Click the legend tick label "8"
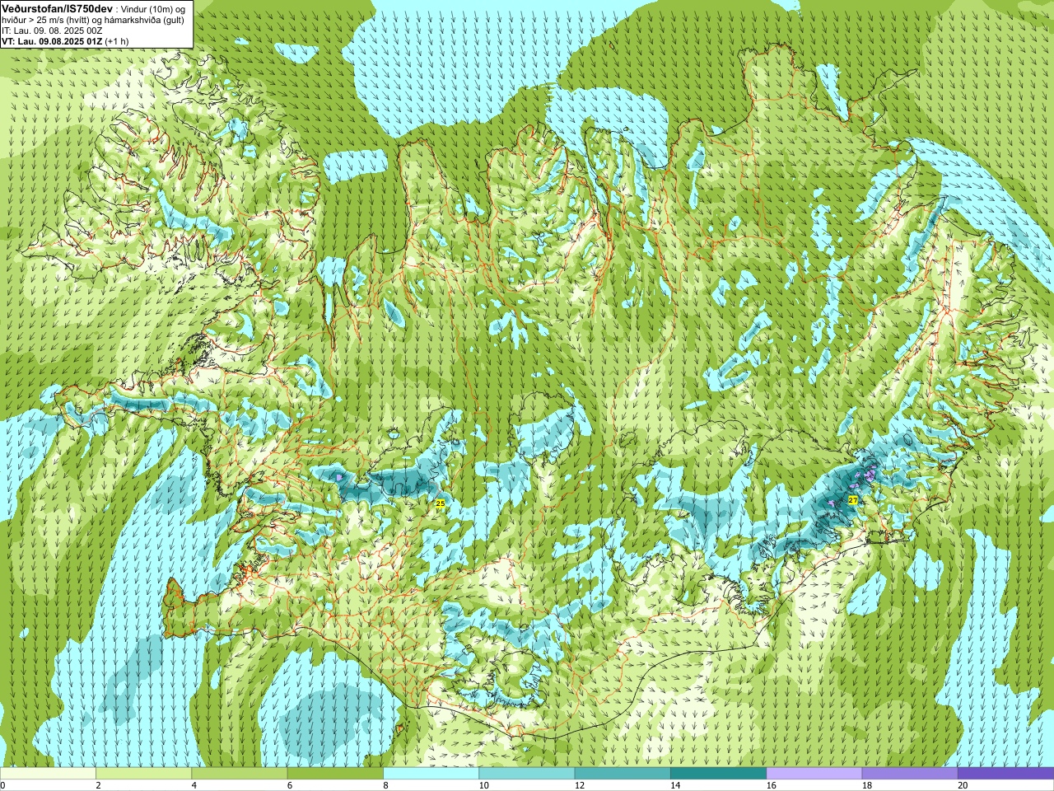 pos(385,785)
